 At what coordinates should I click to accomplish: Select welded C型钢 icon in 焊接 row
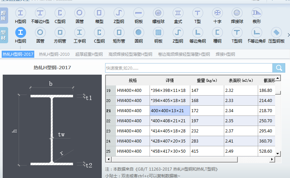[60, 13]
